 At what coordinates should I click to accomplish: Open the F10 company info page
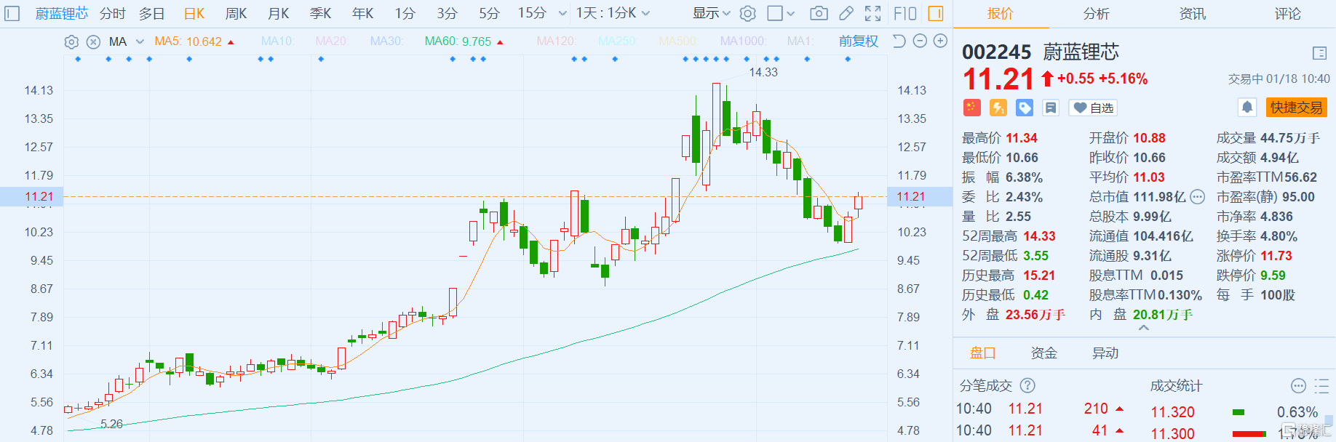click(x=904, y=14)
